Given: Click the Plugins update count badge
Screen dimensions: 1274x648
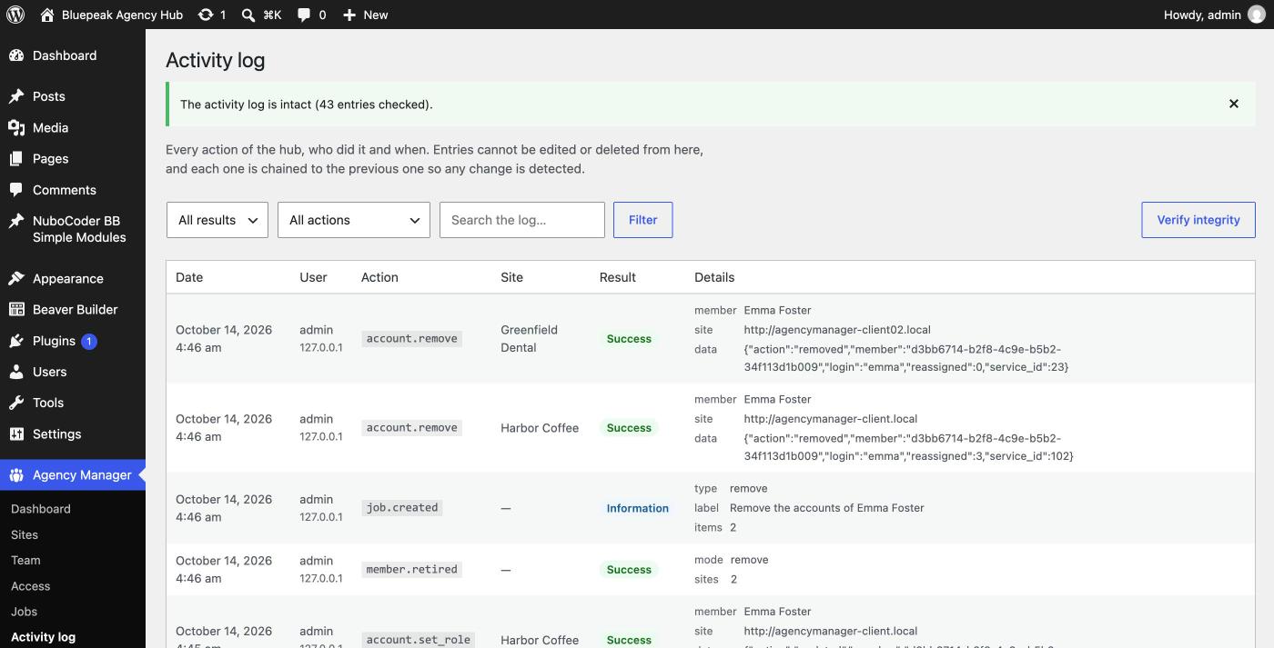Looking at the screenshot, I should (89, 342).
